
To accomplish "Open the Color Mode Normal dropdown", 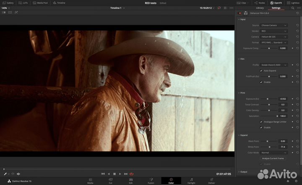I will tap(273, 153).
